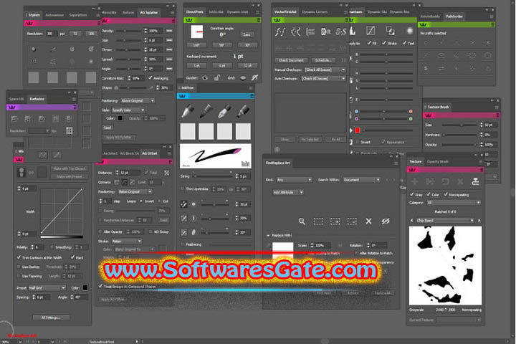Click the add-to-selection rectangle icon in Find/Replace Art
This screenshot has height=344, width=516.
[x=335, y=221]
